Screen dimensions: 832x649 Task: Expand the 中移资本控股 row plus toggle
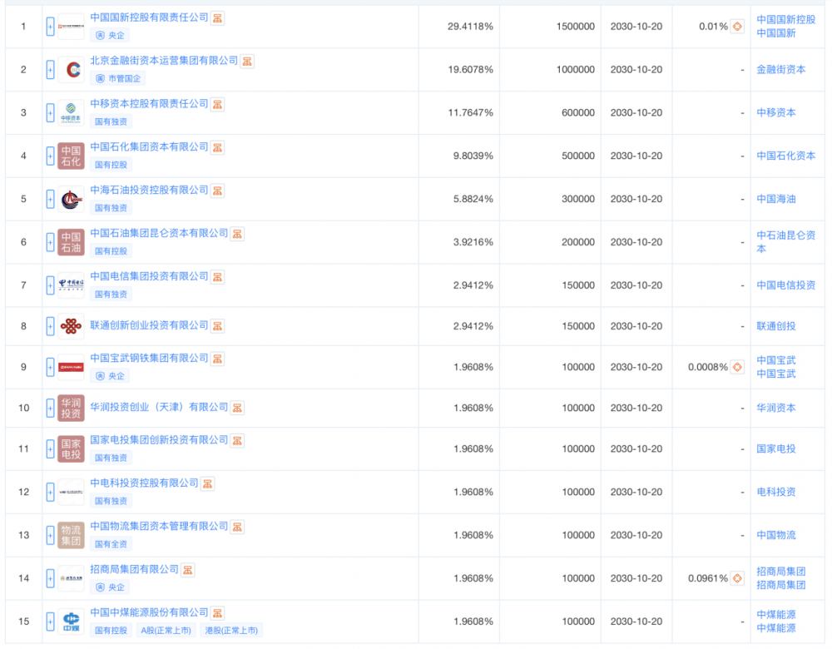[50, 112]
